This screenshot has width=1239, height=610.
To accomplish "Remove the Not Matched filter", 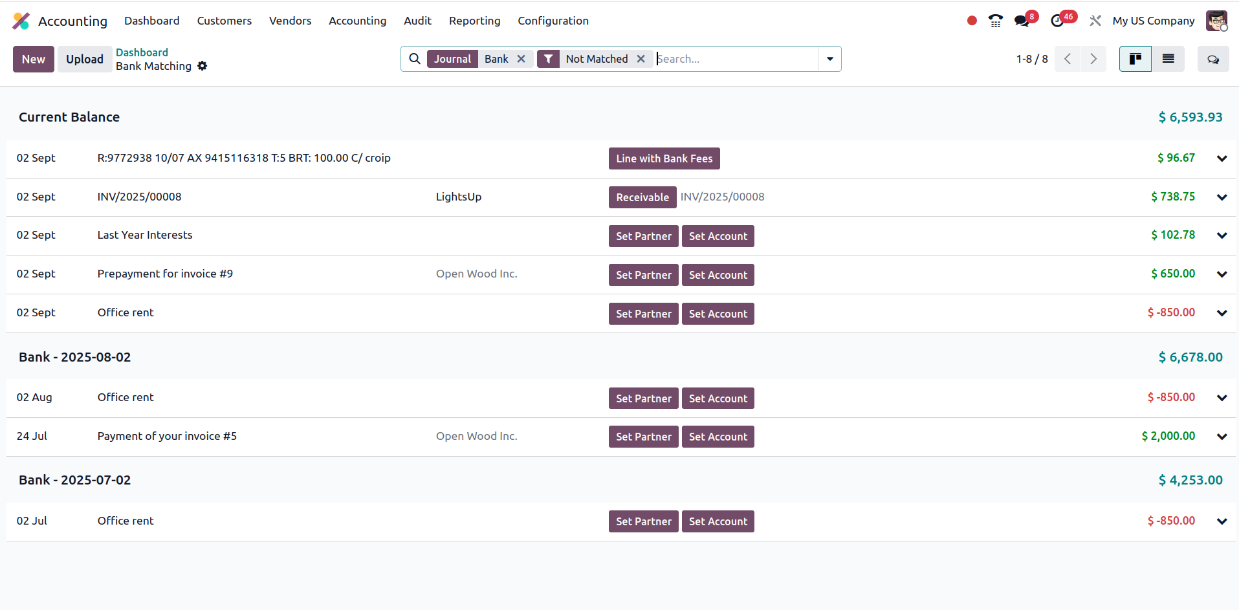I will [x=641, y=59].
